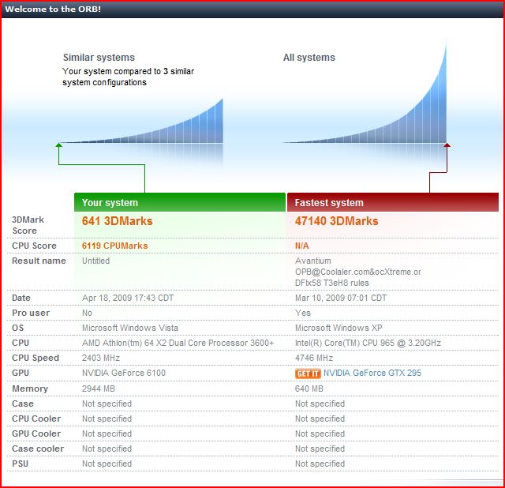Click date Apr 18, 2009 17:43 CDT
The width and height of the screenshot is (505, 488).
click(128, 298)
